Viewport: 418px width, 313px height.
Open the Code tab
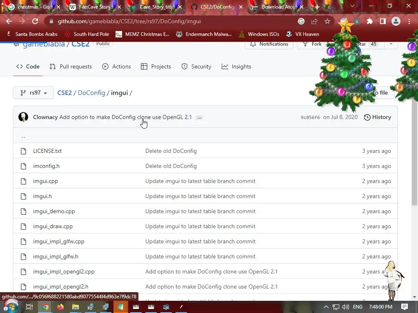pyautogui.click(x=28, y=66)
